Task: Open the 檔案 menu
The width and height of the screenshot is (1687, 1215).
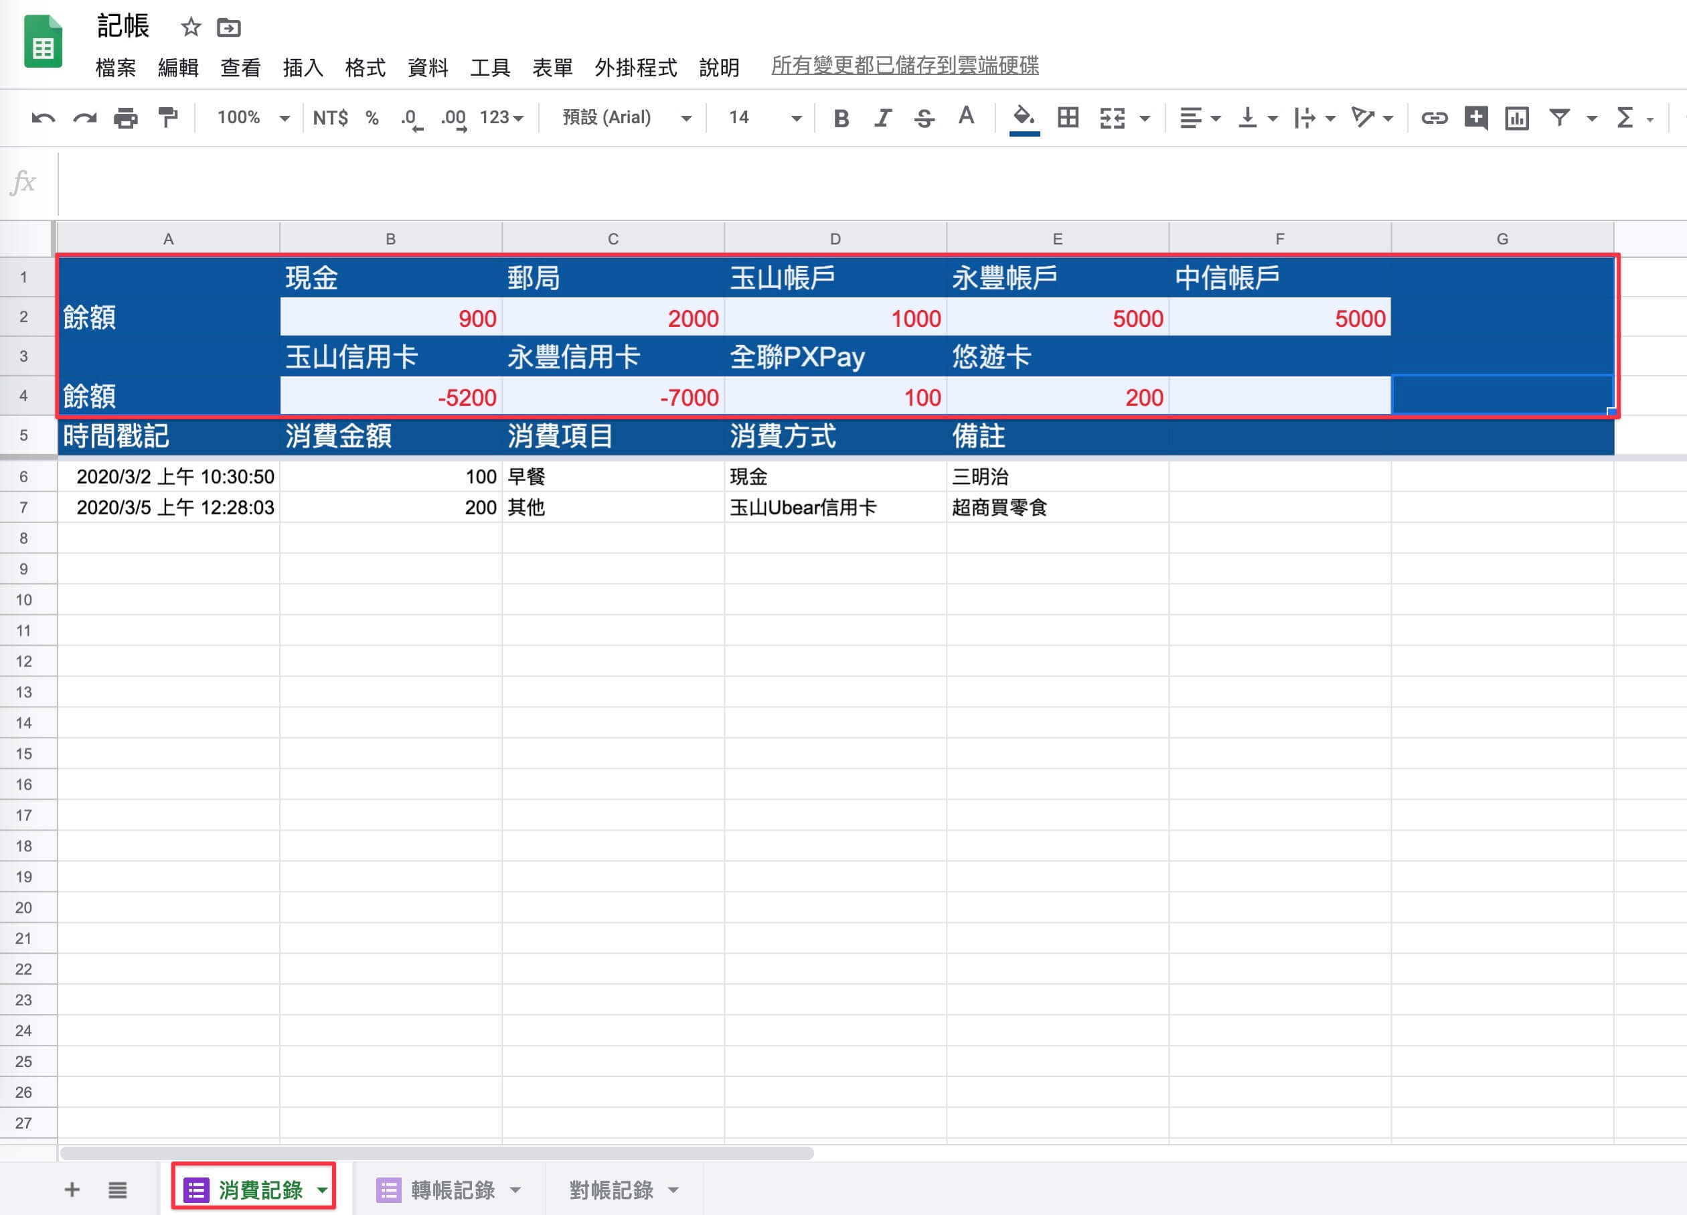Action: click(116, 68)
